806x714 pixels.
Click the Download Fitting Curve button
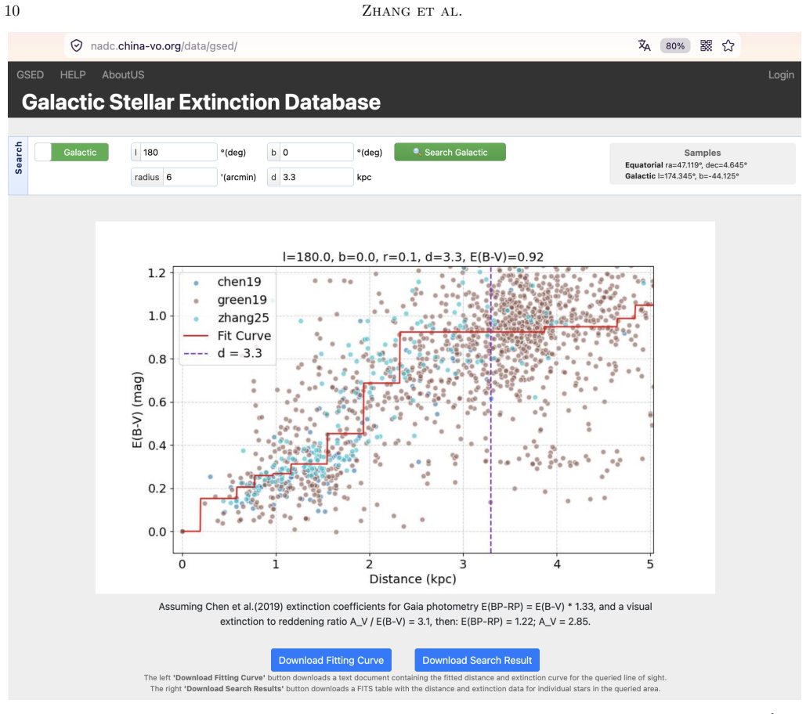[x=331, y=660]
